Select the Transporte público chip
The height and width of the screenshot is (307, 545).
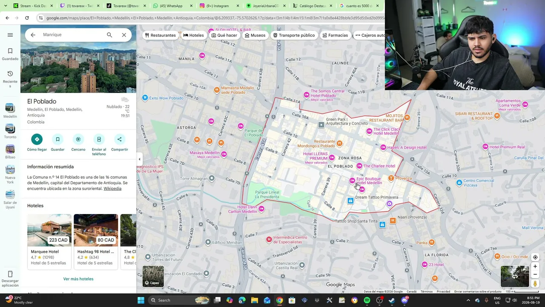point(294,35)
